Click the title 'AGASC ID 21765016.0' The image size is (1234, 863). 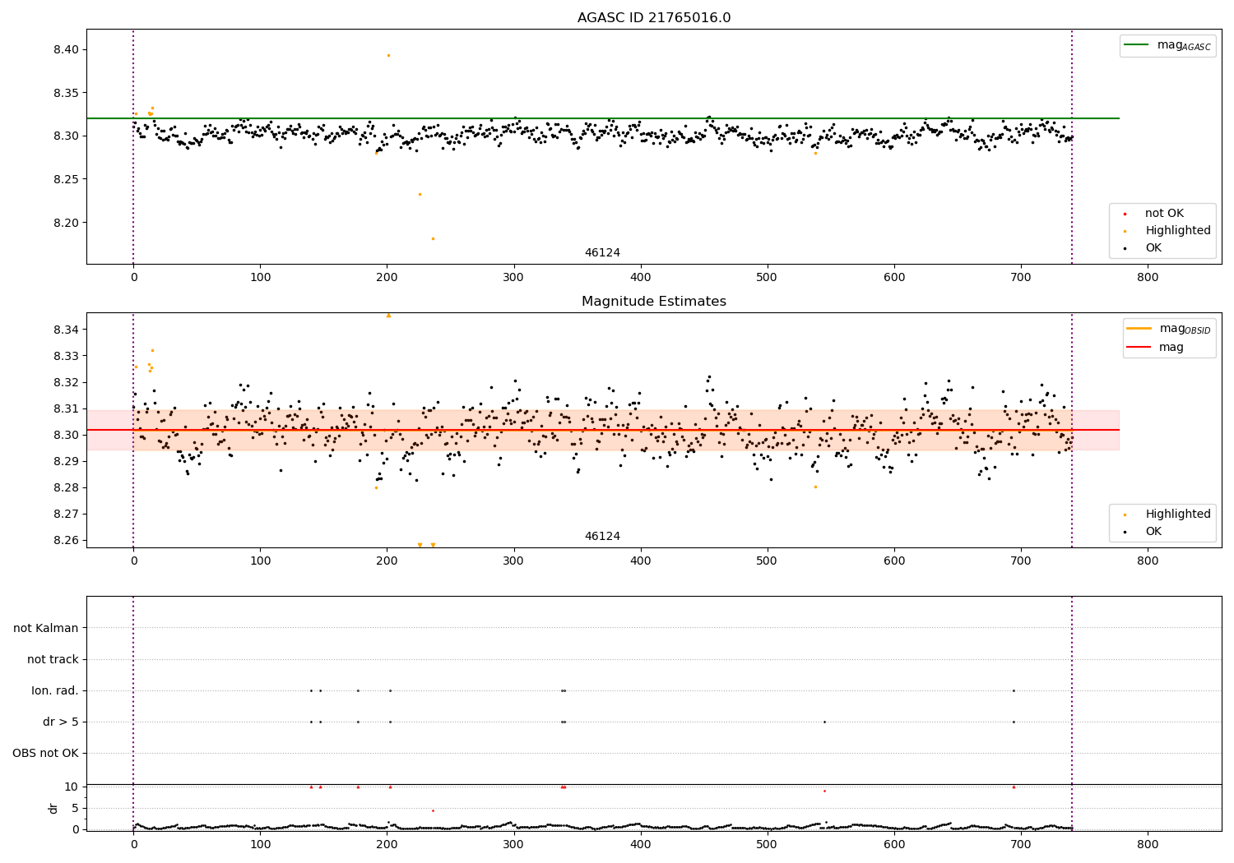click(654, 18)
